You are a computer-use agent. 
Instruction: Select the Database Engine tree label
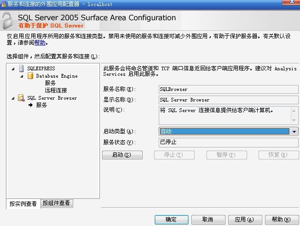click(57, 76)
